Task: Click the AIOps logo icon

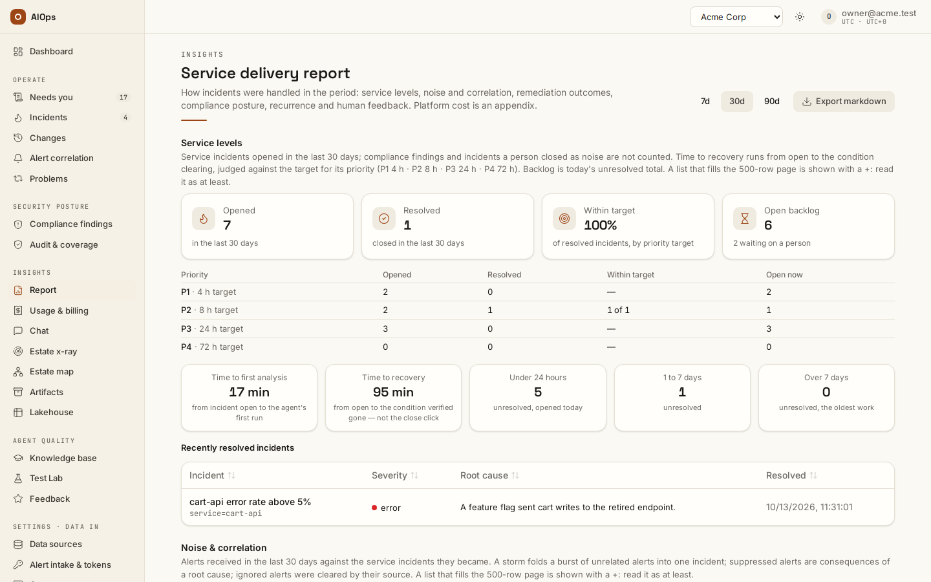Action: pyautogui.click(x=18, y=17)
